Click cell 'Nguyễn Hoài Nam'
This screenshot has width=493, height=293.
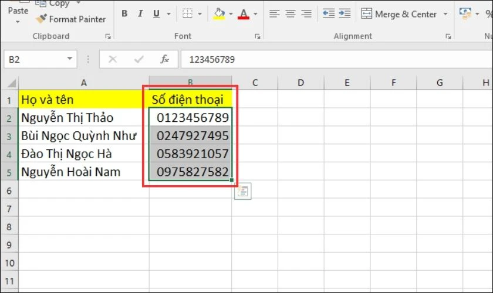point(83,172)
